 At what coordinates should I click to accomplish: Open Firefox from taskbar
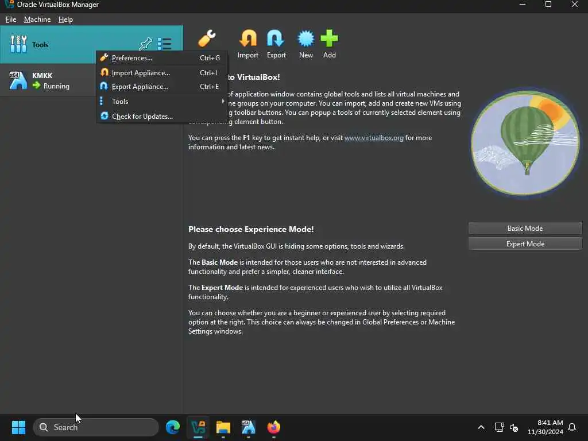pos(274,427)
